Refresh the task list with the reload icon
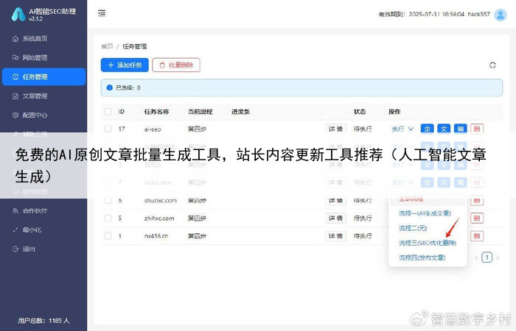The height and width of the screenshot is (331, 516). tap(492, 65)
